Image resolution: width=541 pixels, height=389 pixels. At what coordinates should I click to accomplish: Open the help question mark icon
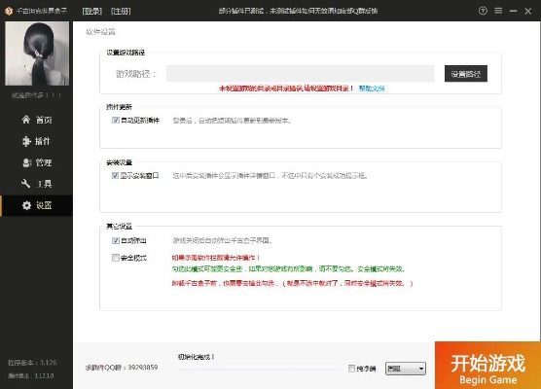[x=483, y=11]
